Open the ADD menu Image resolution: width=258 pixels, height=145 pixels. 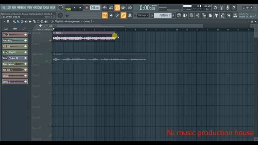pyautogui.click(x=14, y=8)
